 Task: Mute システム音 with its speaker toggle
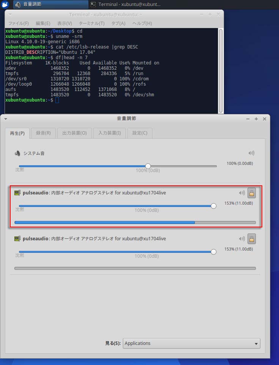251,153
